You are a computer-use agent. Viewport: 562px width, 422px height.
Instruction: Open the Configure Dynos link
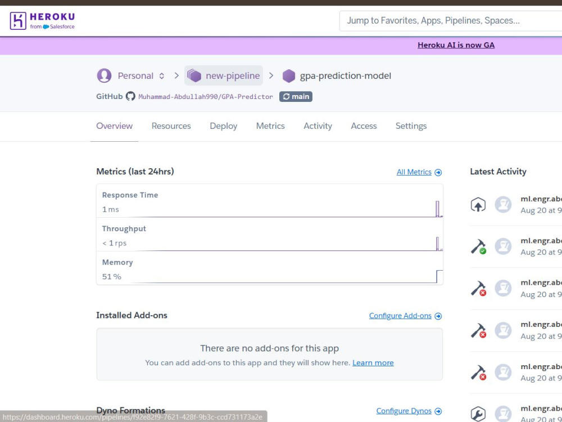click(404, 411)
